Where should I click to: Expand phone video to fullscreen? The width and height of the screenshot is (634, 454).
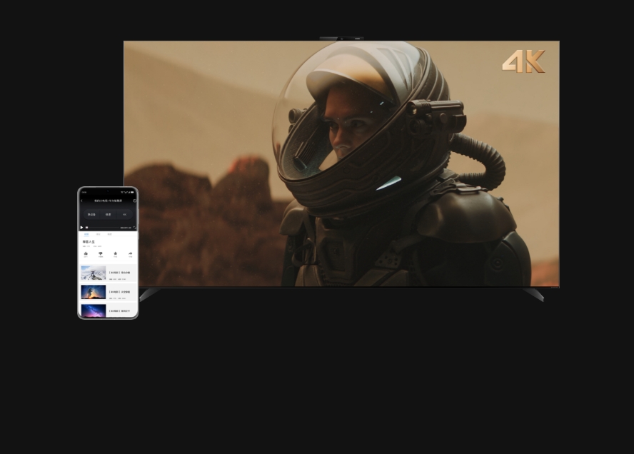click(135, 228)
